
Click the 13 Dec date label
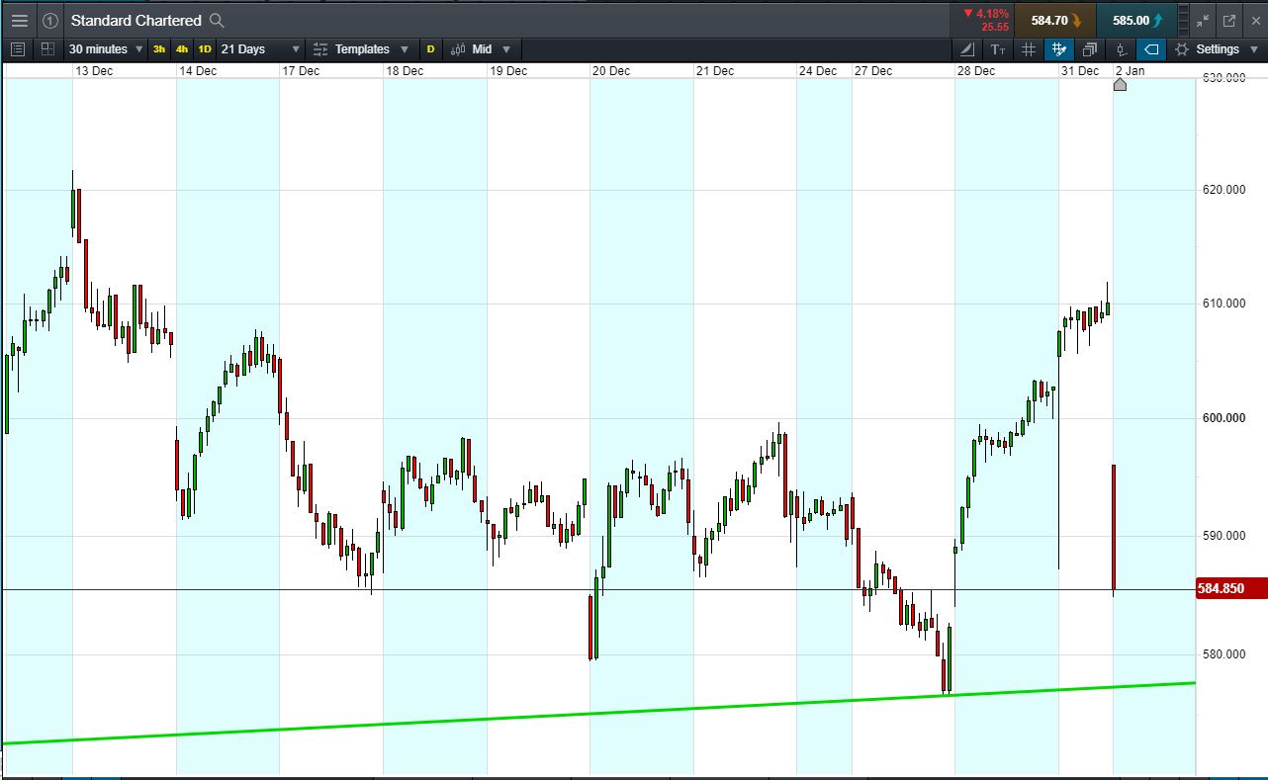[x=95, y=71]
